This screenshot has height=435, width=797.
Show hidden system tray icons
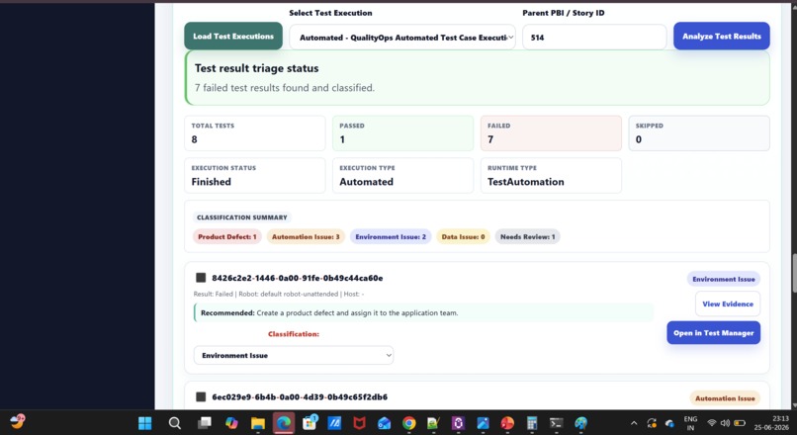(634, 423)
